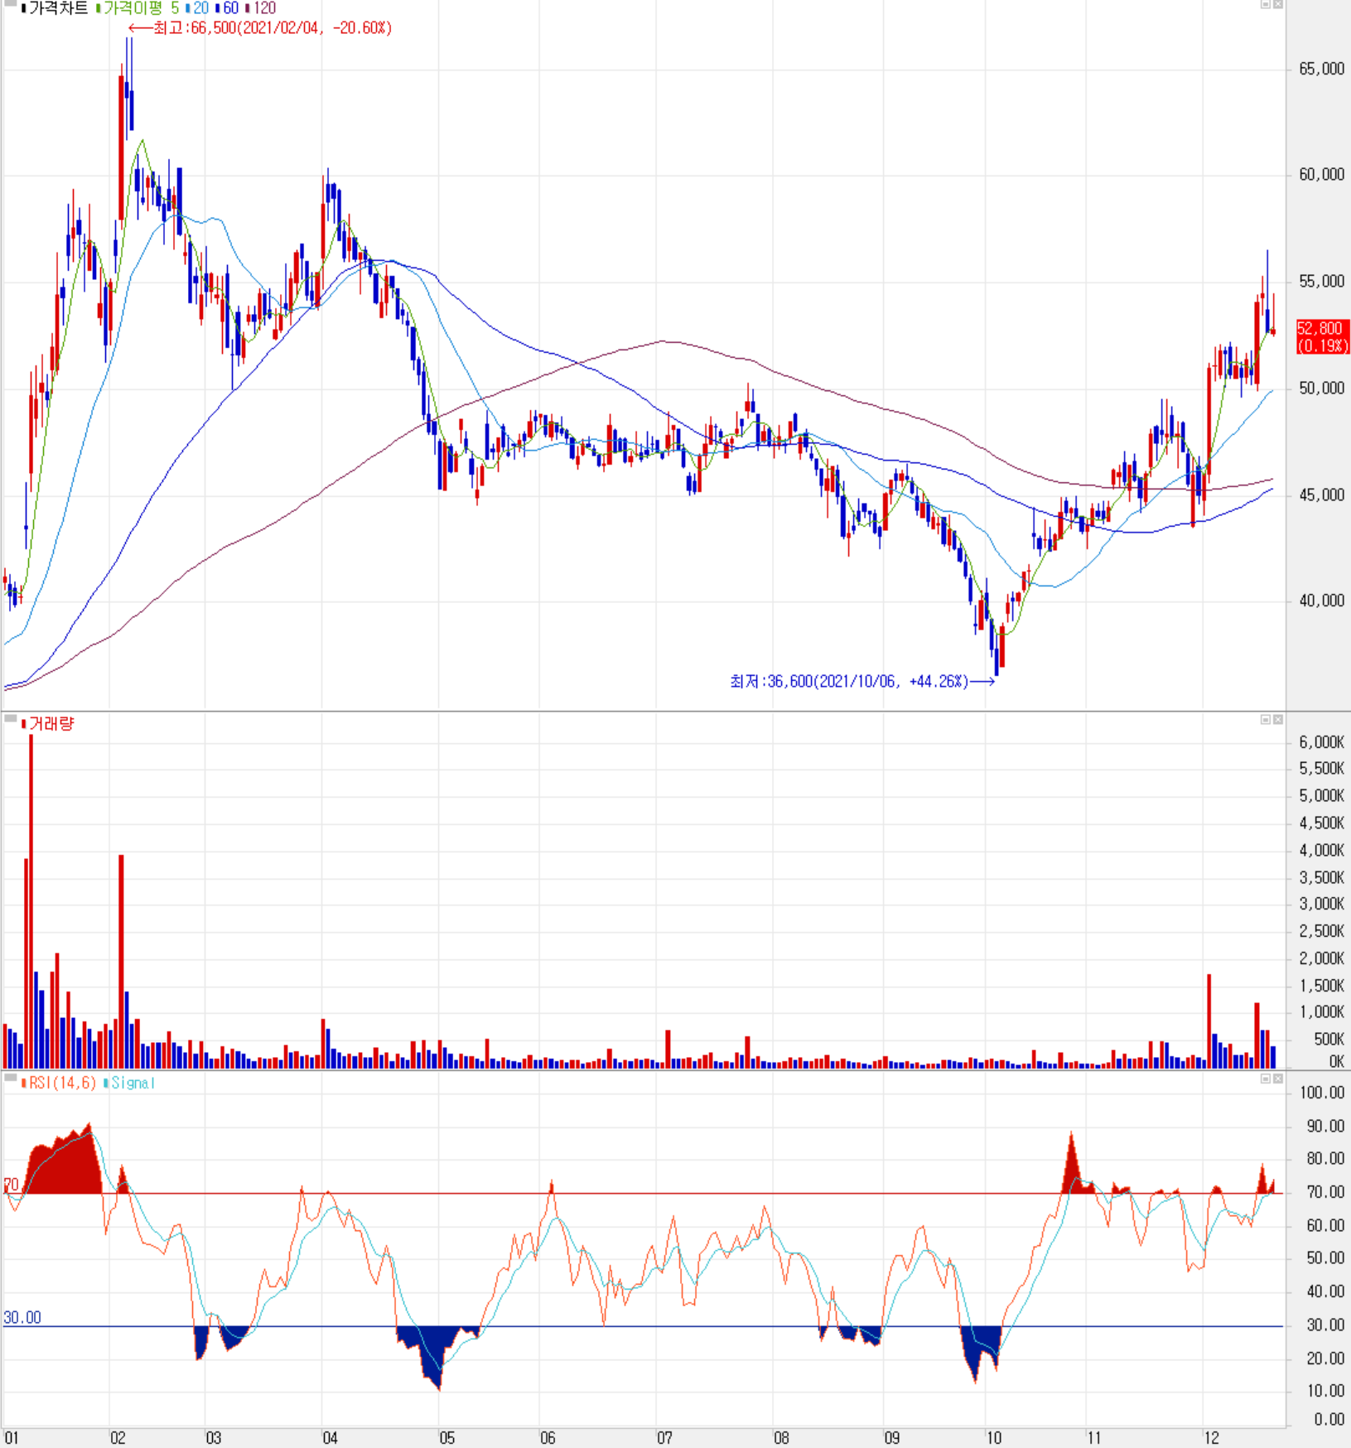Click month 04 on the time axis
Image resolution: width=1351 pixels, height=1448 pixels.
tap(330, 1438)
